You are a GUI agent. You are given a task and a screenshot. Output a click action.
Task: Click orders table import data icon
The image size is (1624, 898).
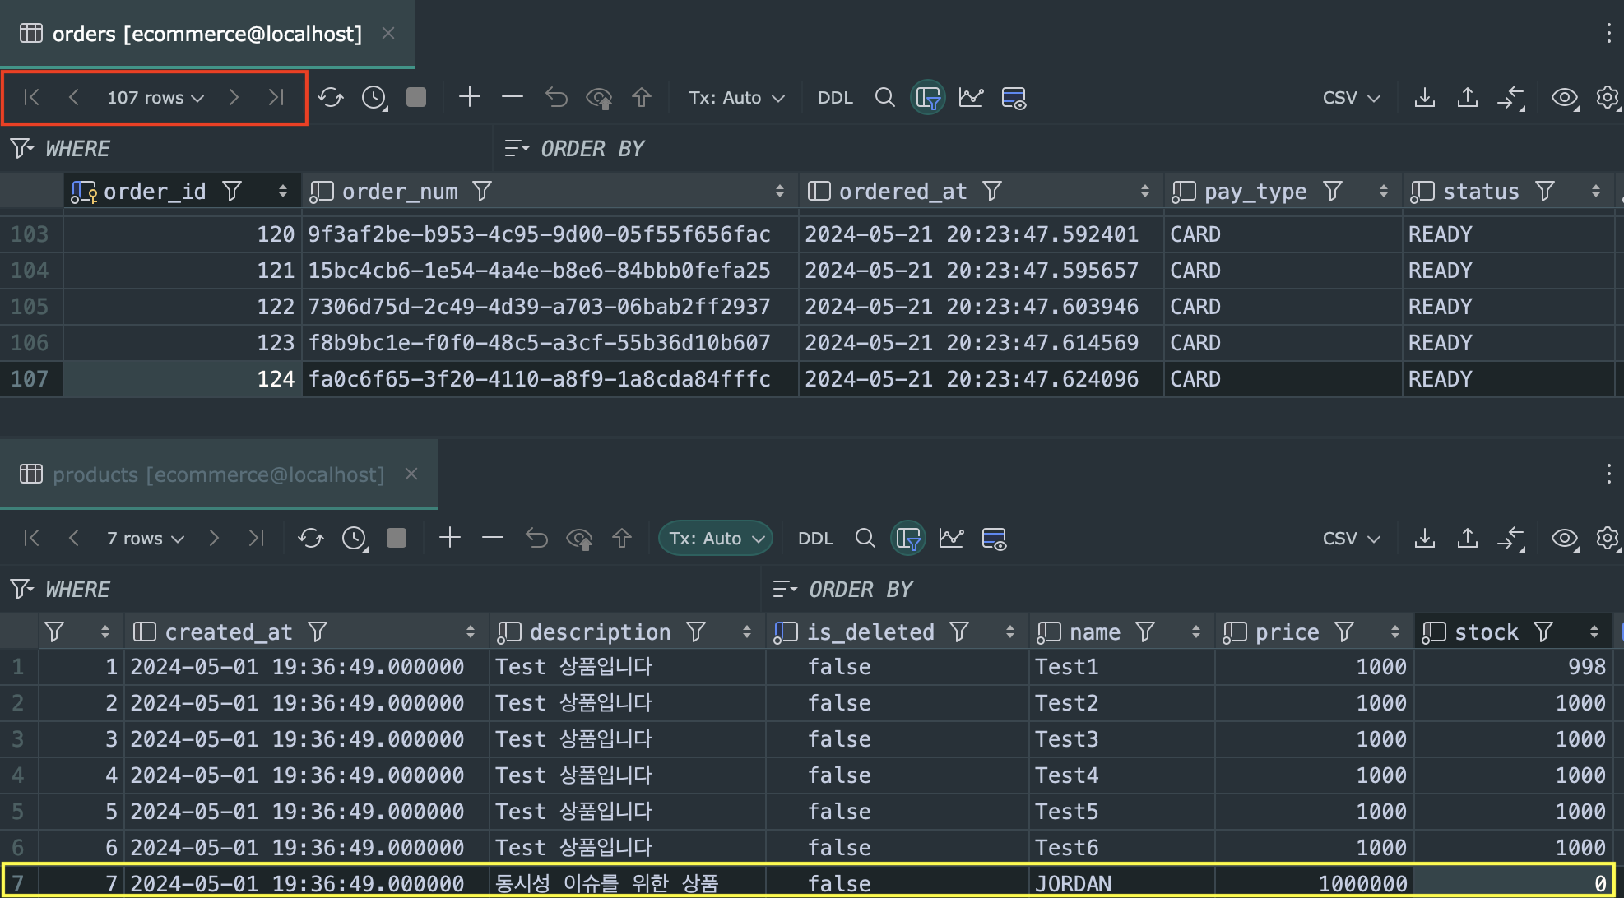pos(1467,98)
